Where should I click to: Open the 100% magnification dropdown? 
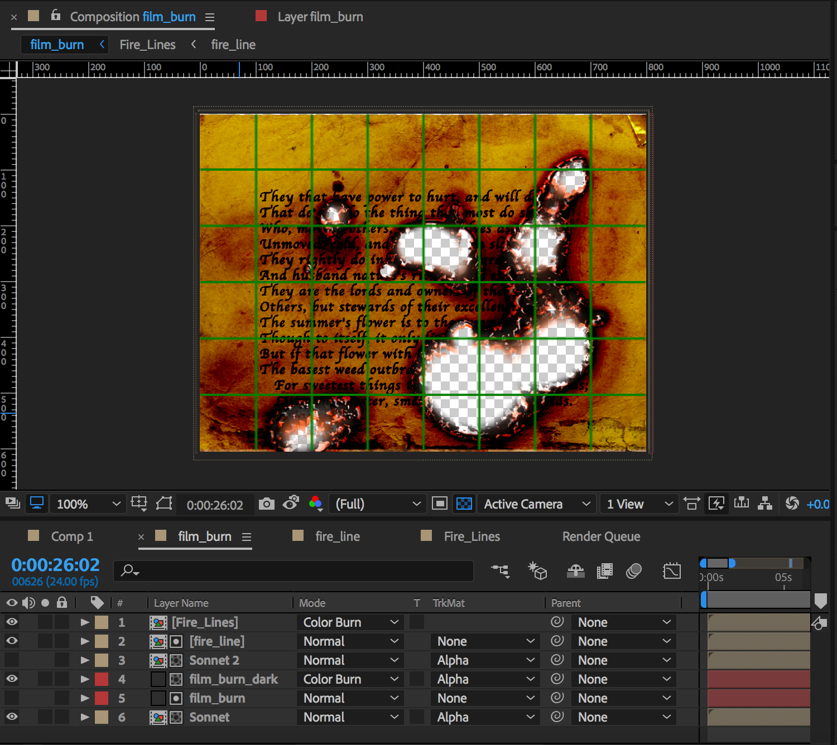(x=88, y=504)
